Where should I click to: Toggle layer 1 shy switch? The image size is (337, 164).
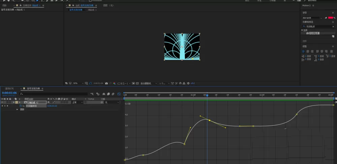(x=48, y=102)
